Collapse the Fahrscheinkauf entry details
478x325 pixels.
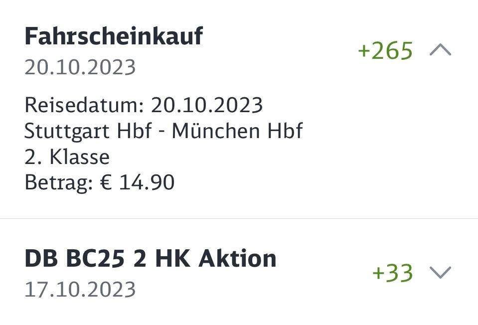click(x=440, y=49)
